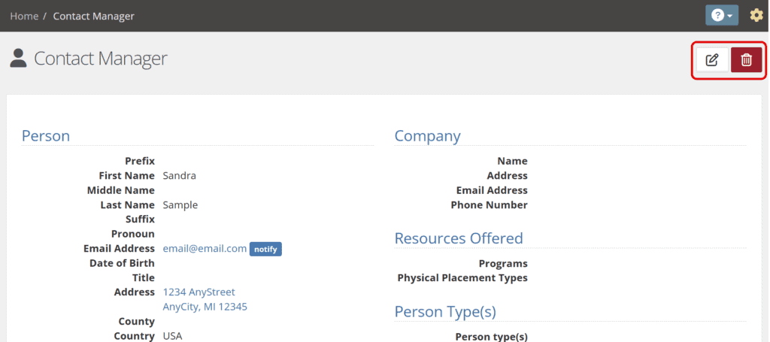The image size is (770, 342).
Task: Select Contact Manager breadcrumb item
Action: pyautogui.click(x=93, y=17)
